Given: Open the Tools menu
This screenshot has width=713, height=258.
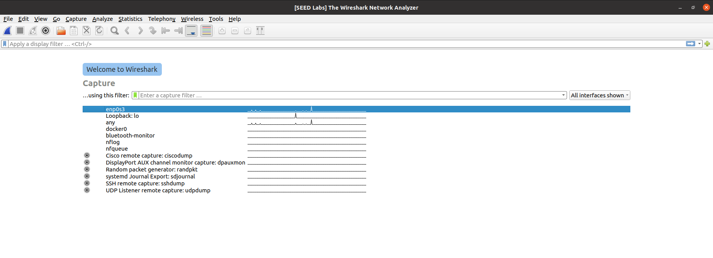Looking at the screenshot, I should click(x=216, y=19).
